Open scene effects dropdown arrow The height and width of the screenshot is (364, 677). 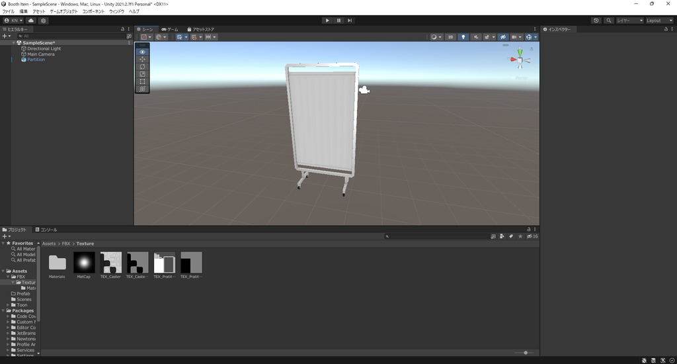(x=493, y=37)
